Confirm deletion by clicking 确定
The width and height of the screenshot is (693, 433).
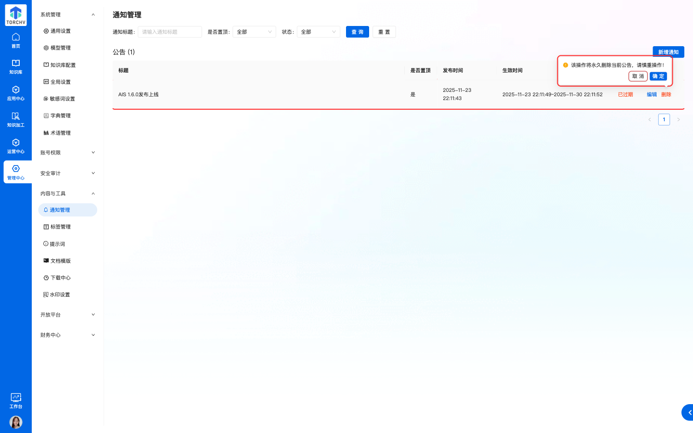(x=657, y=76)
